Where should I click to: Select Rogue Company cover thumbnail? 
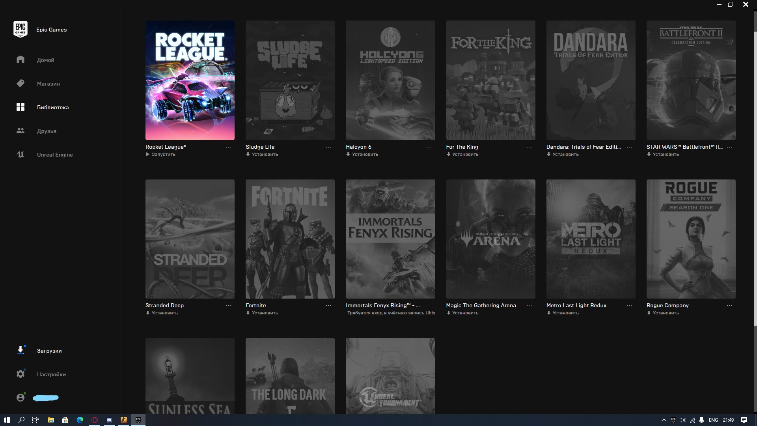(x=691, y=239)
